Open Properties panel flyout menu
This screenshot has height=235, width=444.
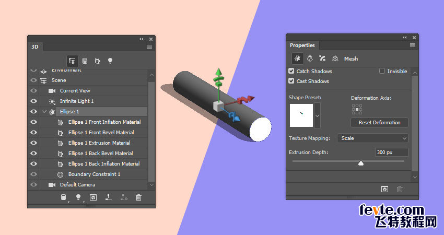click(x=413, y=45)
